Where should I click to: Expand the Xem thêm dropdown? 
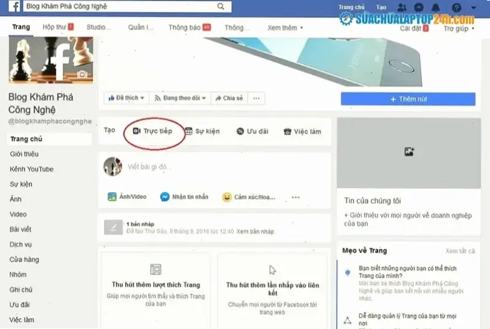point(285,28)
